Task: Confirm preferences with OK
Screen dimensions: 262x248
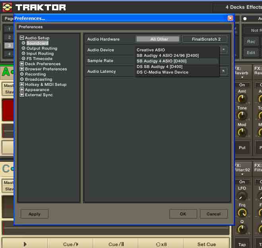Action: (x=183, y=214)
